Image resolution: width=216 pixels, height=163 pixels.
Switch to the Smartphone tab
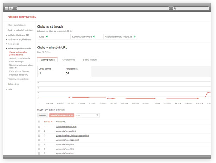68,60
